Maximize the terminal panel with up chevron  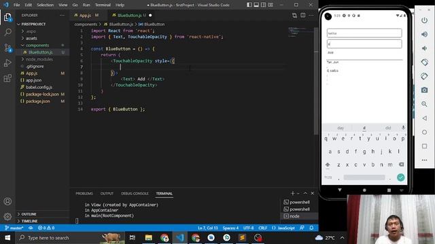305,193
